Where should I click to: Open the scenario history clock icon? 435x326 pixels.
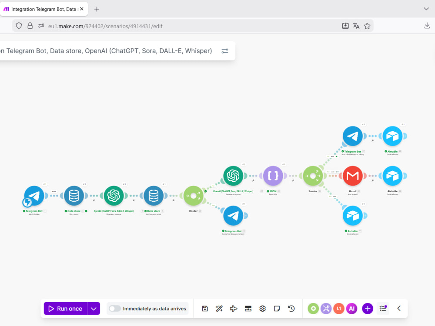pyautogui.click(x=291, y=309)
